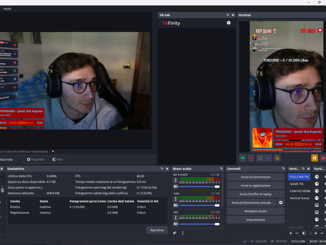Click horizontal scrollbar under scenes list
This screenshot has height=245, width=326.
click(296, 228)
